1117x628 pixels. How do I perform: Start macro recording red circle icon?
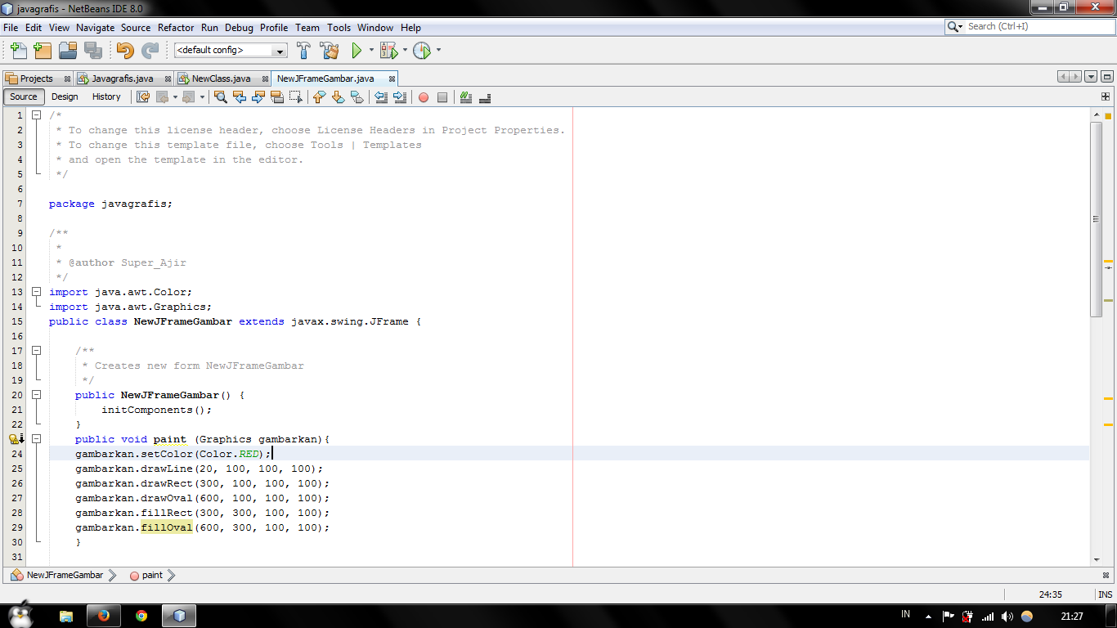pos(424,97)
